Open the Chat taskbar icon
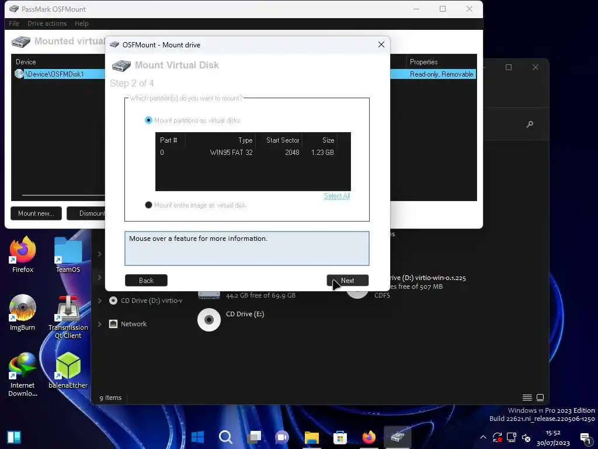Image resolution: width=598 pixels, height=449 pixels. point(282,437)
